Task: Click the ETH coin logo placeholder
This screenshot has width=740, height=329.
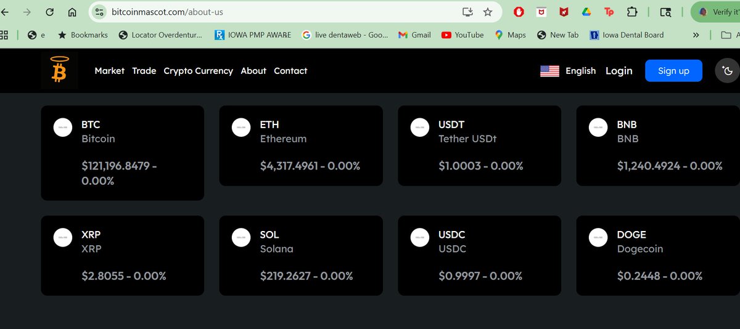Action: 242,128
